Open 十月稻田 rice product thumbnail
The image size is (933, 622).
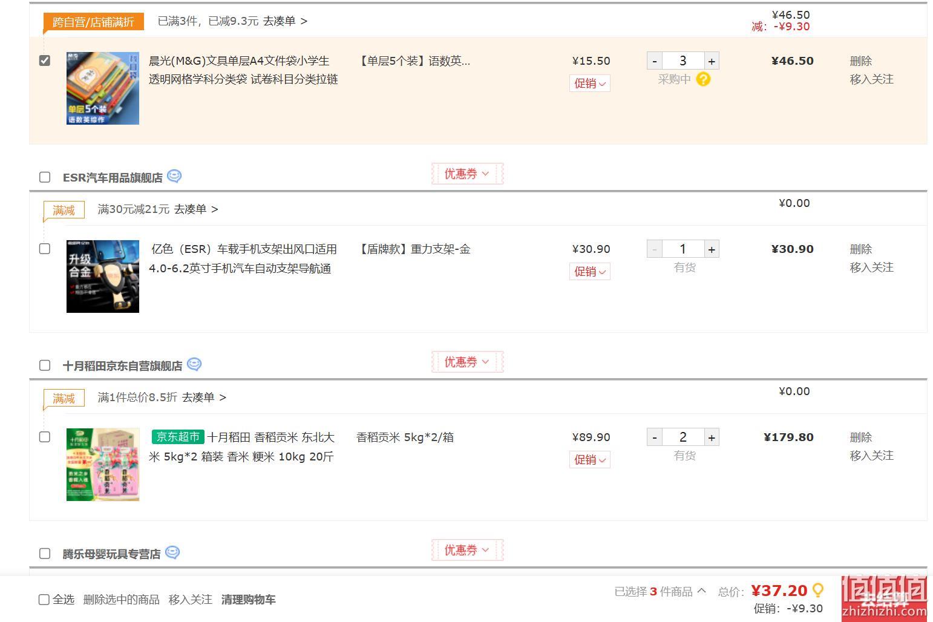click(x=103, y=465)
